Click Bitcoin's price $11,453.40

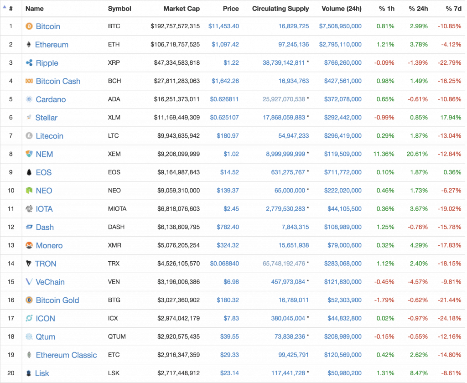[x=223, y=26]
